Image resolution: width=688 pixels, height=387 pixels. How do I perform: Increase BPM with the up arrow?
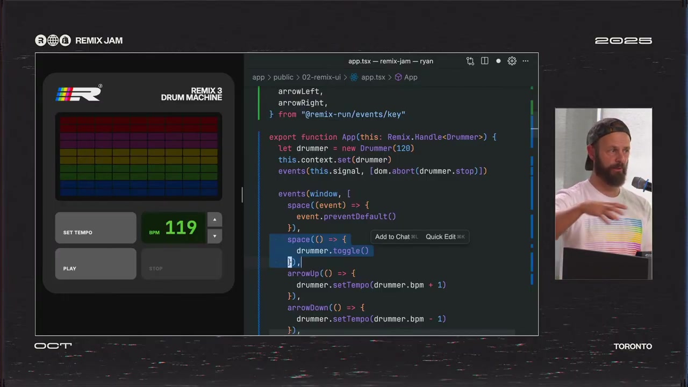pyautogui.click(x=214, y=219)
